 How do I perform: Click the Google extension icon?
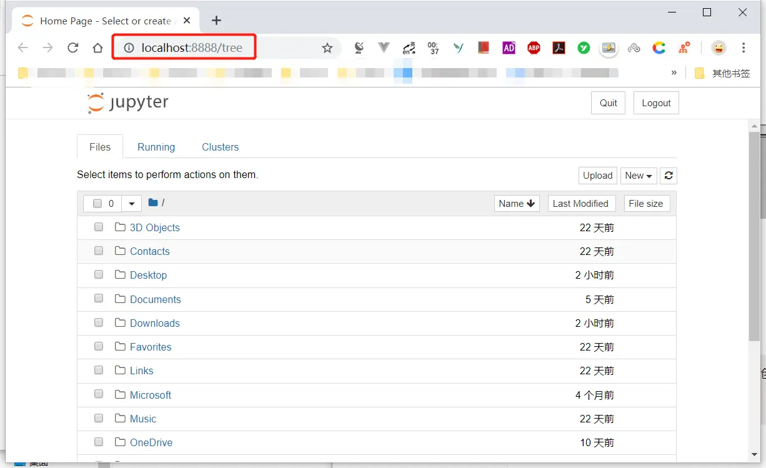659,47
